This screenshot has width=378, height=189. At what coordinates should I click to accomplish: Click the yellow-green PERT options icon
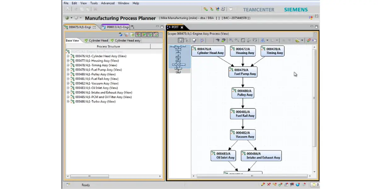297,40
